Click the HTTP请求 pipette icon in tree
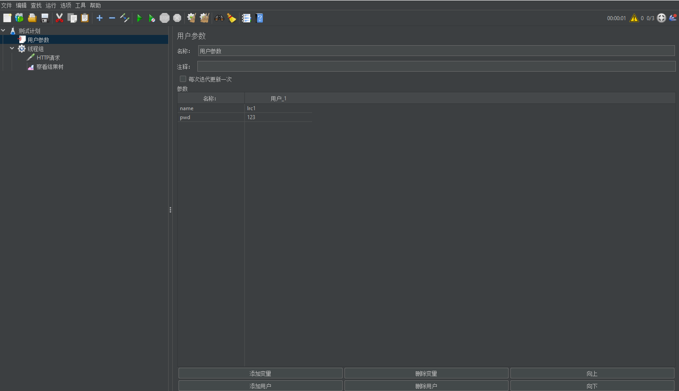The width and height of the screenshot is (679, 391). (x=30, y=58)
